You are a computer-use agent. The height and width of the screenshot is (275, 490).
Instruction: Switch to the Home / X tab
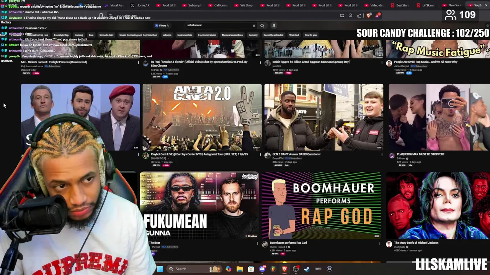click(140, 5)
